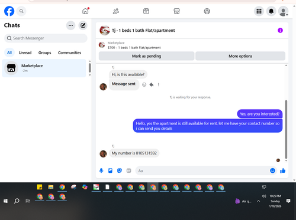Open the Marketplace storefront icon in top bar
This screenshot has width=296, height=220.
pyautogui.click(x=176, y=11)
